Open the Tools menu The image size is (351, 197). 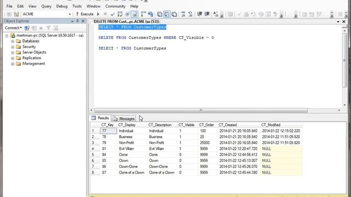[77, 6]
